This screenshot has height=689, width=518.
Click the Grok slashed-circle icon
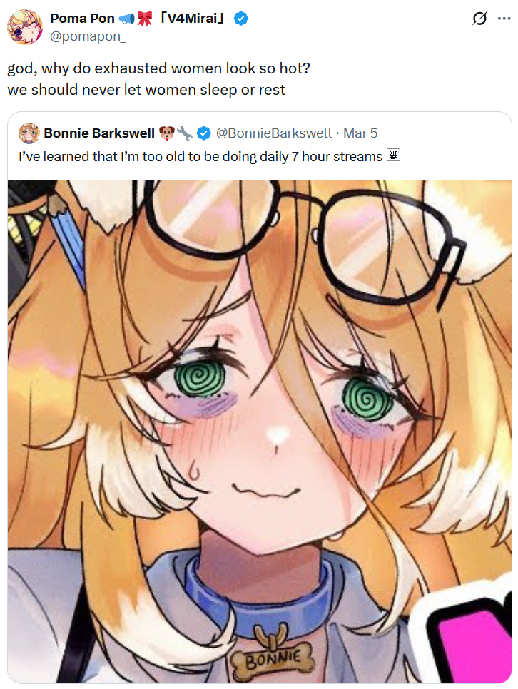pos(479,19)
